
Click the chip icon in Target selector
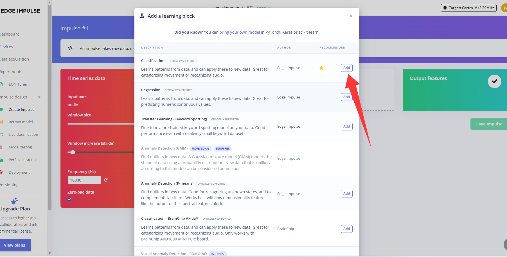tap(445, 8)
